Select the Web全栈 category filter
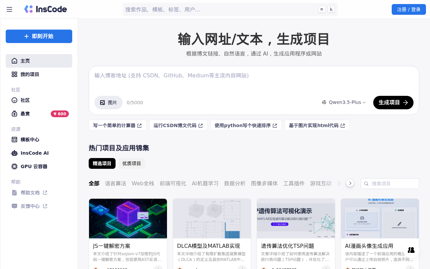 click(143, 183)
